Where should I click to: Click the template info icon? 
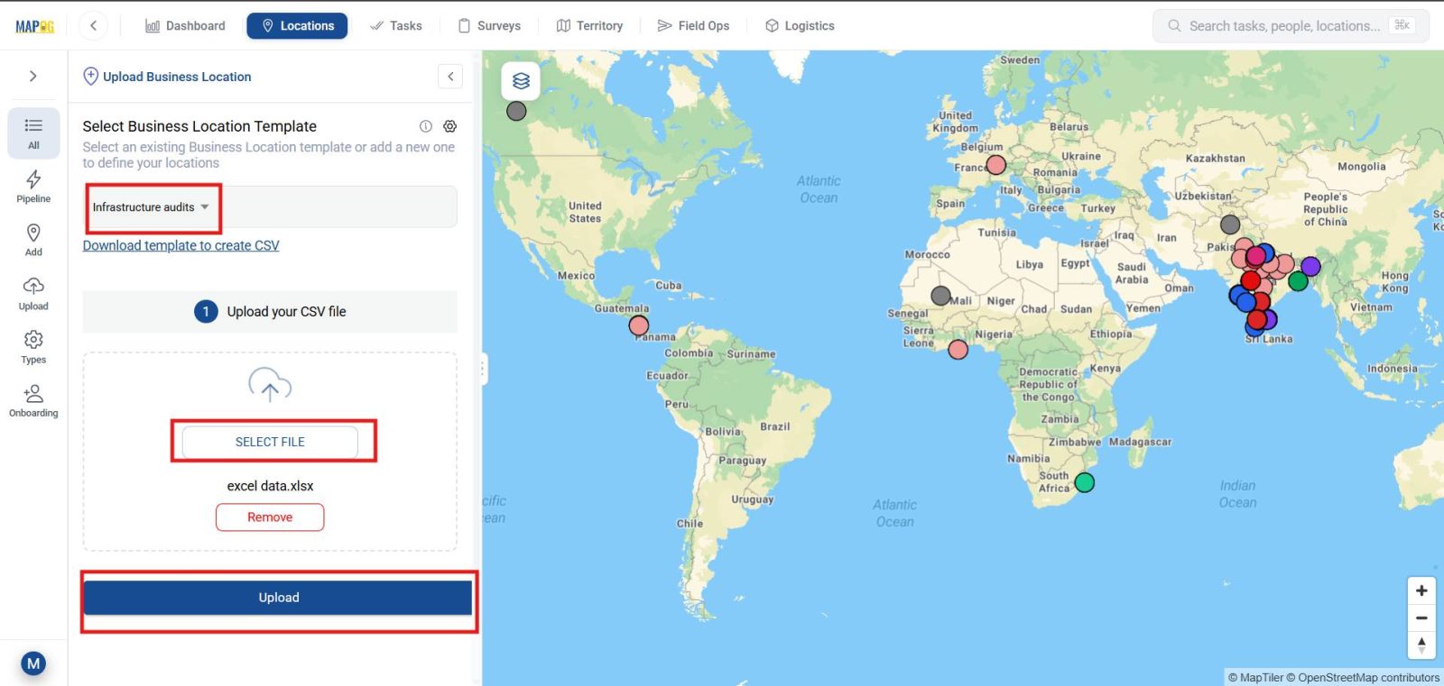click(425, 126)
